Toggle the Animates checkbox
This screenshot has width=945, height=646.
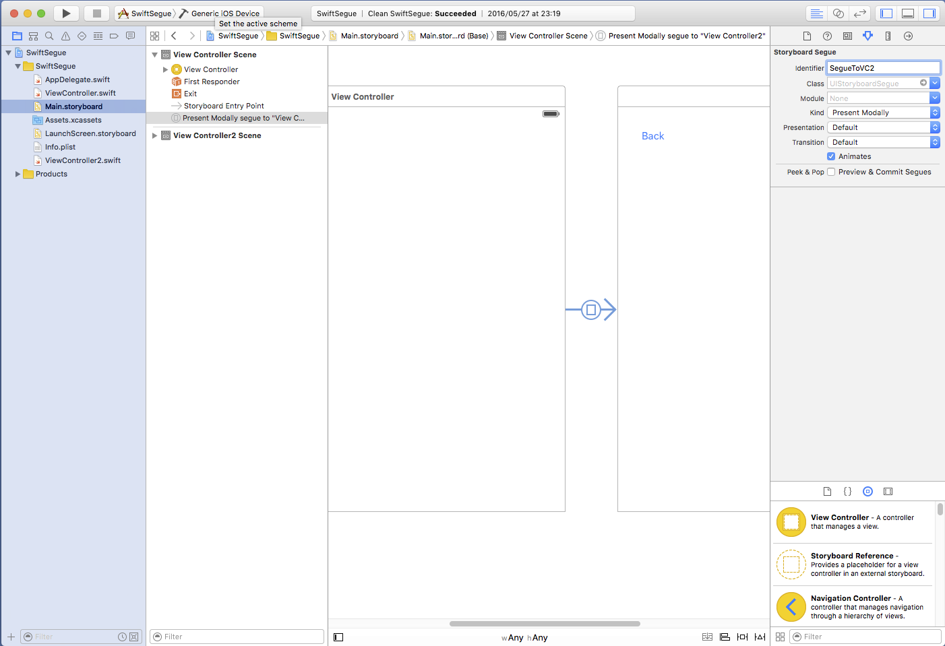[831, 156]
